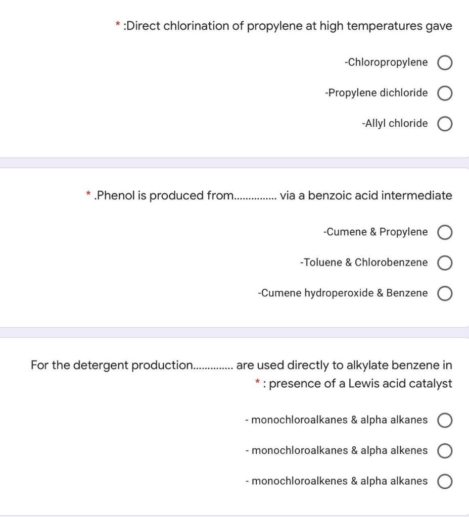
Task: Select the Allyl chloride answer
Action: click(444, 123)
